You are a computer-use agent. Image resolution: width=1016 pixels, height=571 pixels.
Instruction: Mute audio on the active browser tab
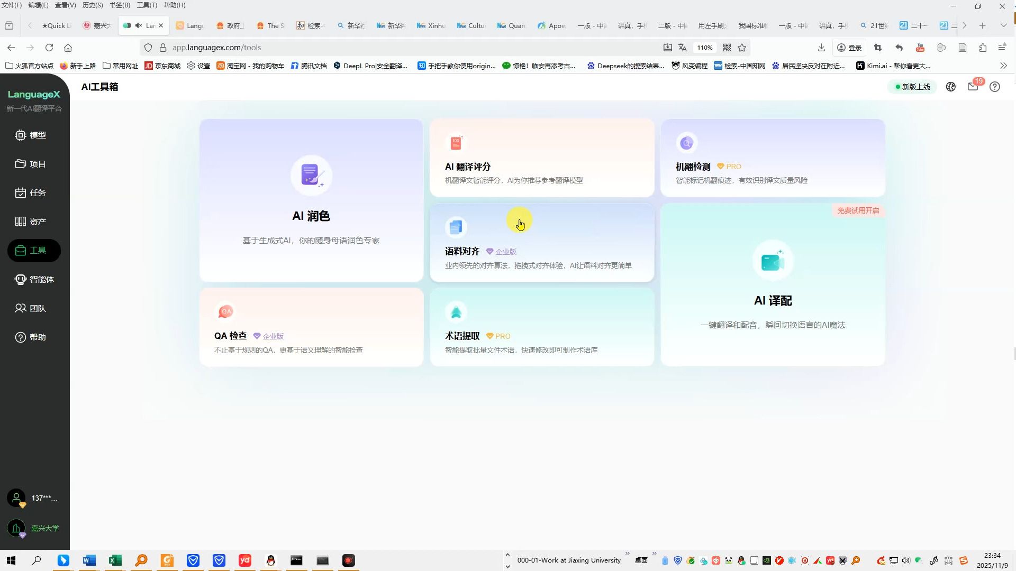tap(139, 25)
